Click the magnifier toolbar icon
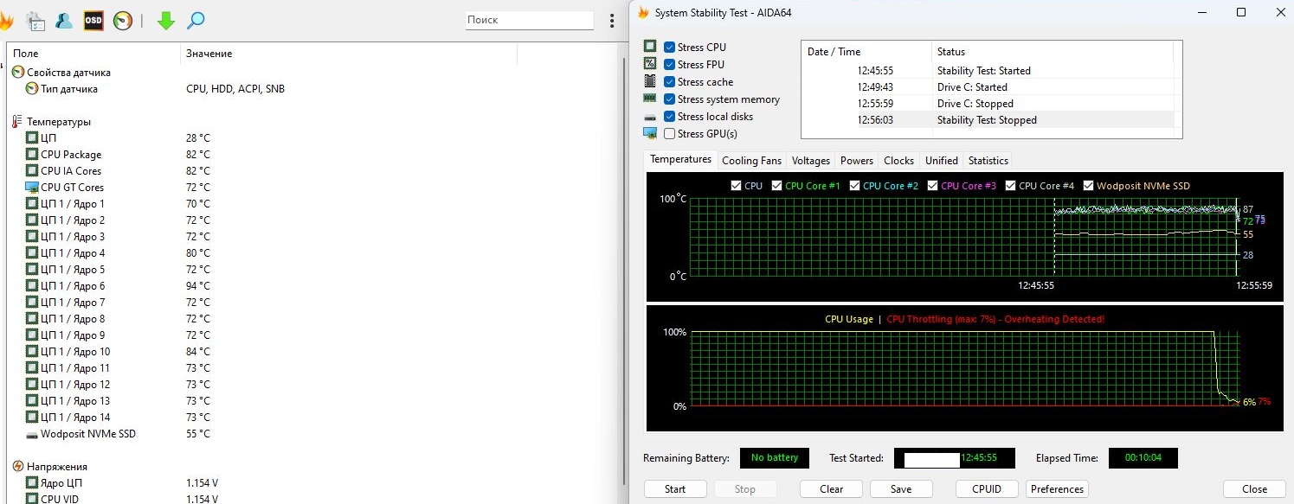Viewport: 1294px width, 504px height. point(196,21)
